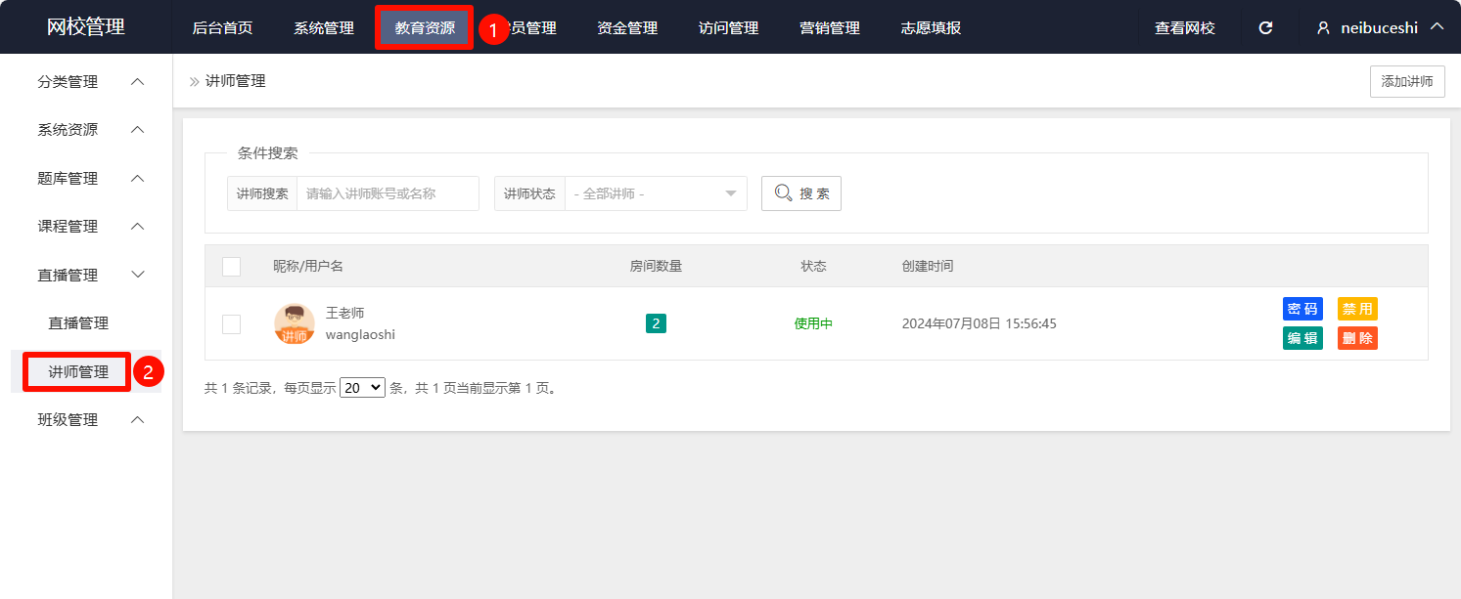Click the blue 密码 button
1461x599 pixels.
click(x=1302, y=309)
